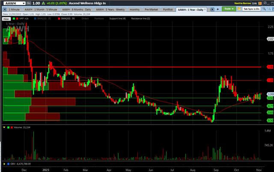The height and width of the screenshot is (172, 274).
Task: Click the 1.50 resistance price tag
Action: [270, 67]
